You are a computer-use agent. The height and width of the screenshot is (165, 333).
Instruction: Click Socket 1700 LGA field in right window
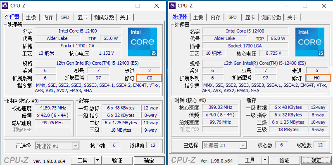click(x=245, y=46)
